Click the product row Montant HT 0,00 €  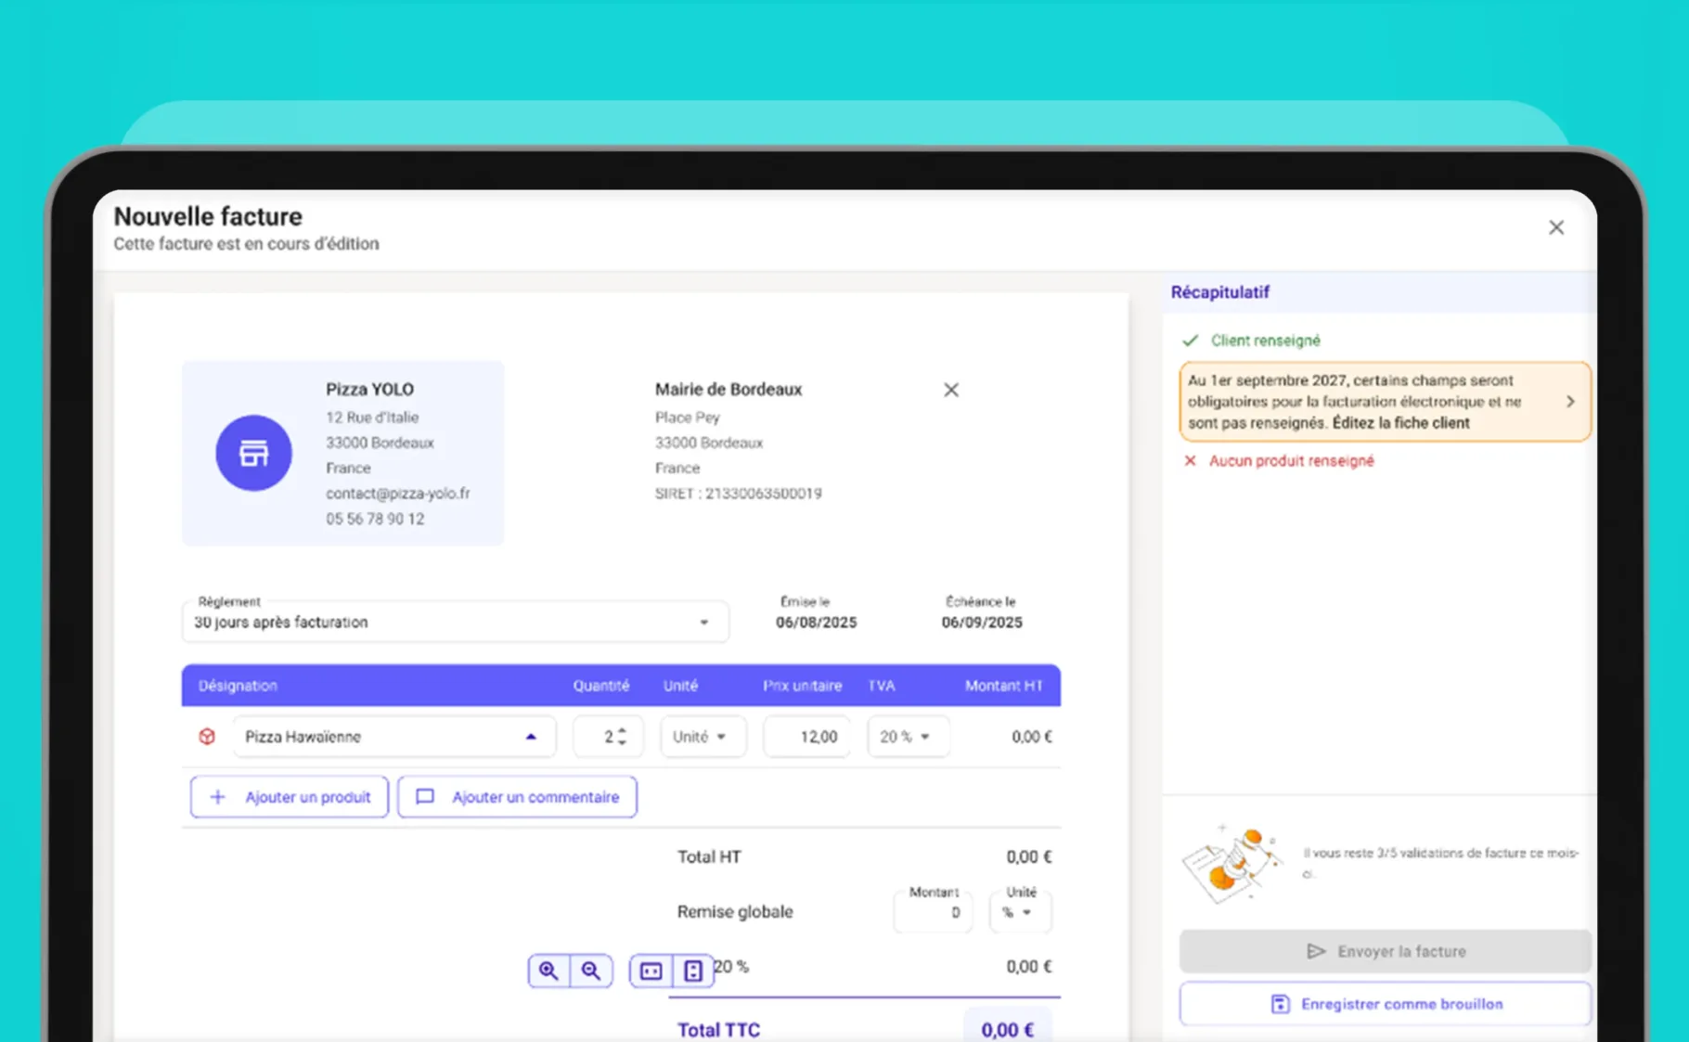click(x=1031, y=737)
